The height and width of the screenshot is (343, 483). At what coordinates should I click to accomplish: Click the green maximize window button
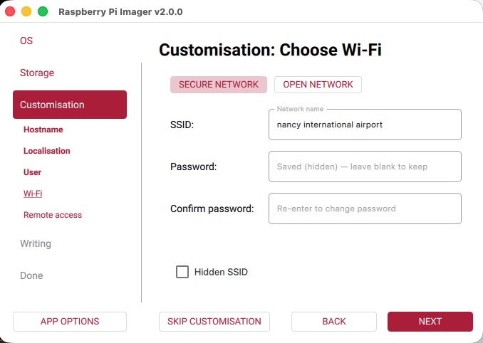point(43,11)
